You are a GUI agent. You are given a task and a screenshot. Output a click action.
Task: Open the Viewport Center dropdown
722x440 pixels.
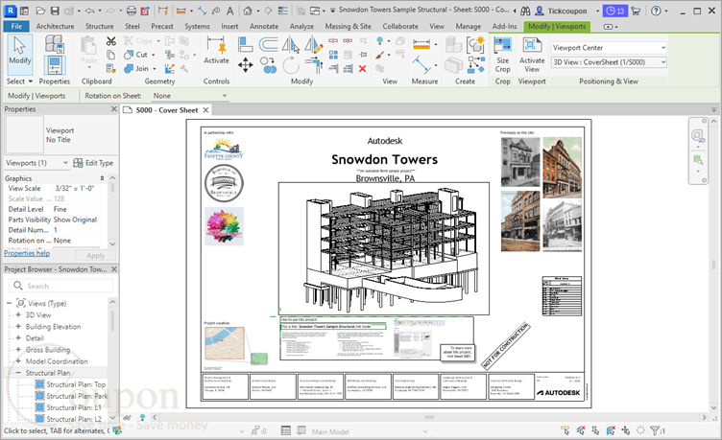(x=609, y=48)
